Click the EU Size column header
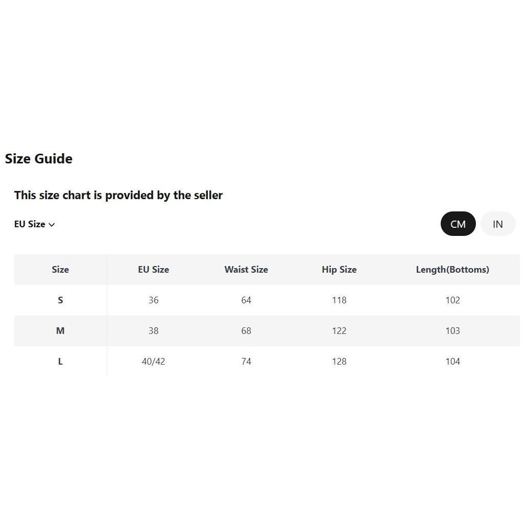Viewport: 528px width, 528px height. pos(154,270)
